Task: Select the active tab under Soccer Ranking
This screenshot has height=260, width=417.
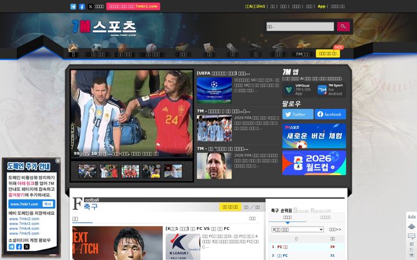Action: [287, 217]
